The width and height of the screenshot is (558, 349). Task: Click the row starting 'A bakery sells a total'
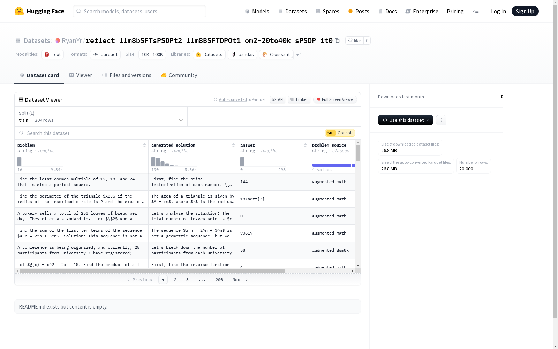[x=185, y=216]
